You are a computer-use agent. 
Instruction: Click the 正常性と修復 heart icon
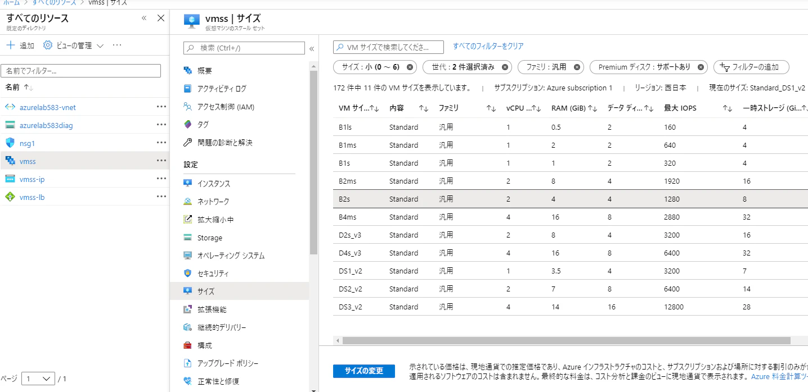pyautogui.click(x=188, y=381)
